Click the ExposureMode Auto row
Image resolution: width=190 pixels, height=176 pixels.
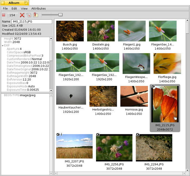[x=21, y=86]
